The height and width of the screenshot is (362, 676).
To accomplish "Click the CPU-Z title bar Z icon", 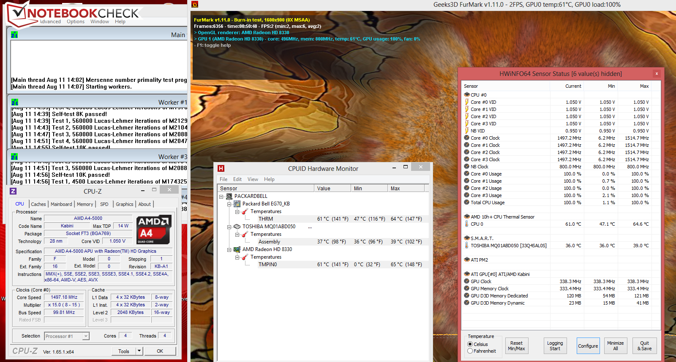I will pyautogui.click(x=13, y=191).
